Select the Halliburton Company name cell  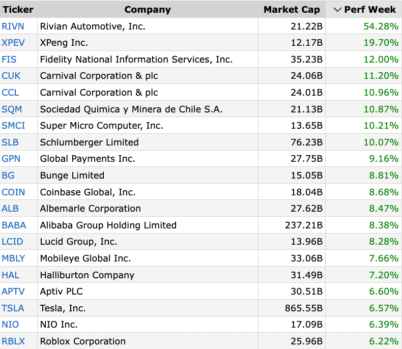click(x=148, y=275)
